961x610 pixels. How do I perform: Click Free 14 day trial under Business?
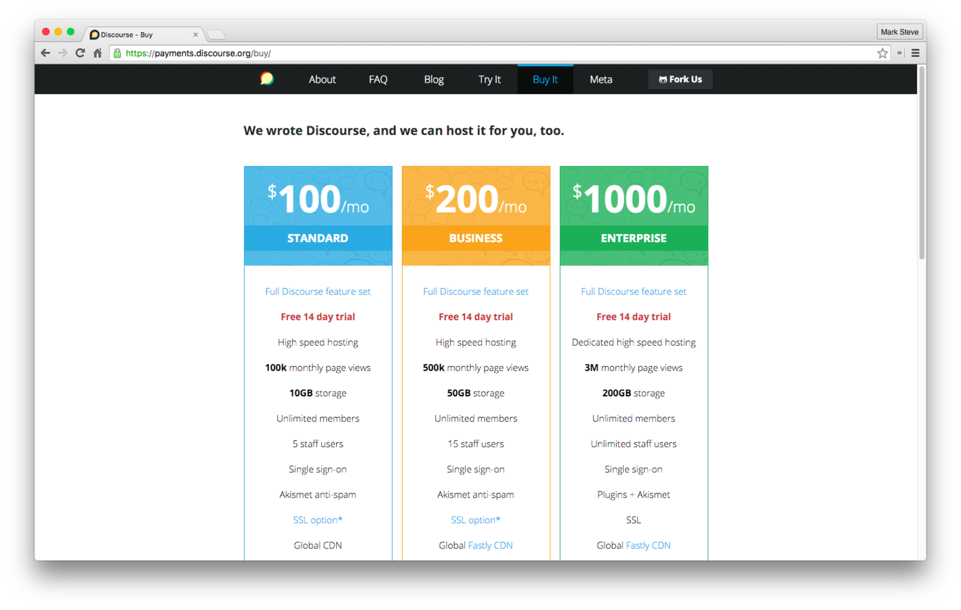[x=476, y=317]
